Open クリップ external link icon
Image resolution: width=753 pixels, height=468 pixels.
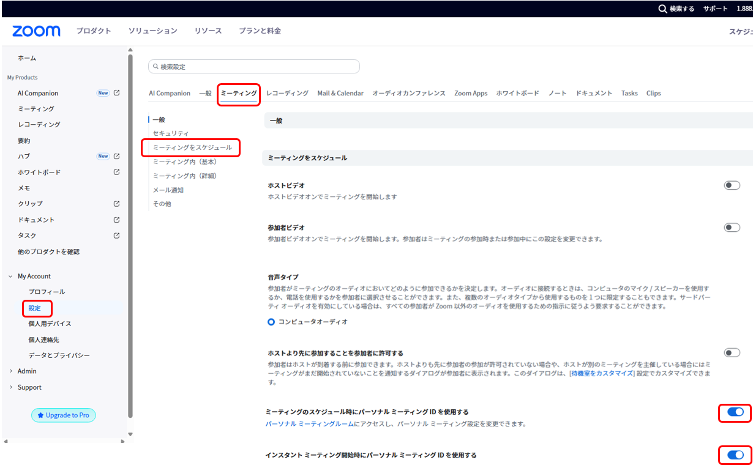tap(117, 204)
